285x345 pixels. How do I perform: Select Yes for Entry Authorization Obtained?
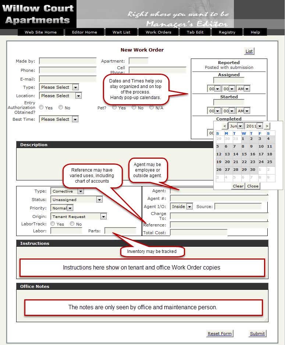point(41,107)
